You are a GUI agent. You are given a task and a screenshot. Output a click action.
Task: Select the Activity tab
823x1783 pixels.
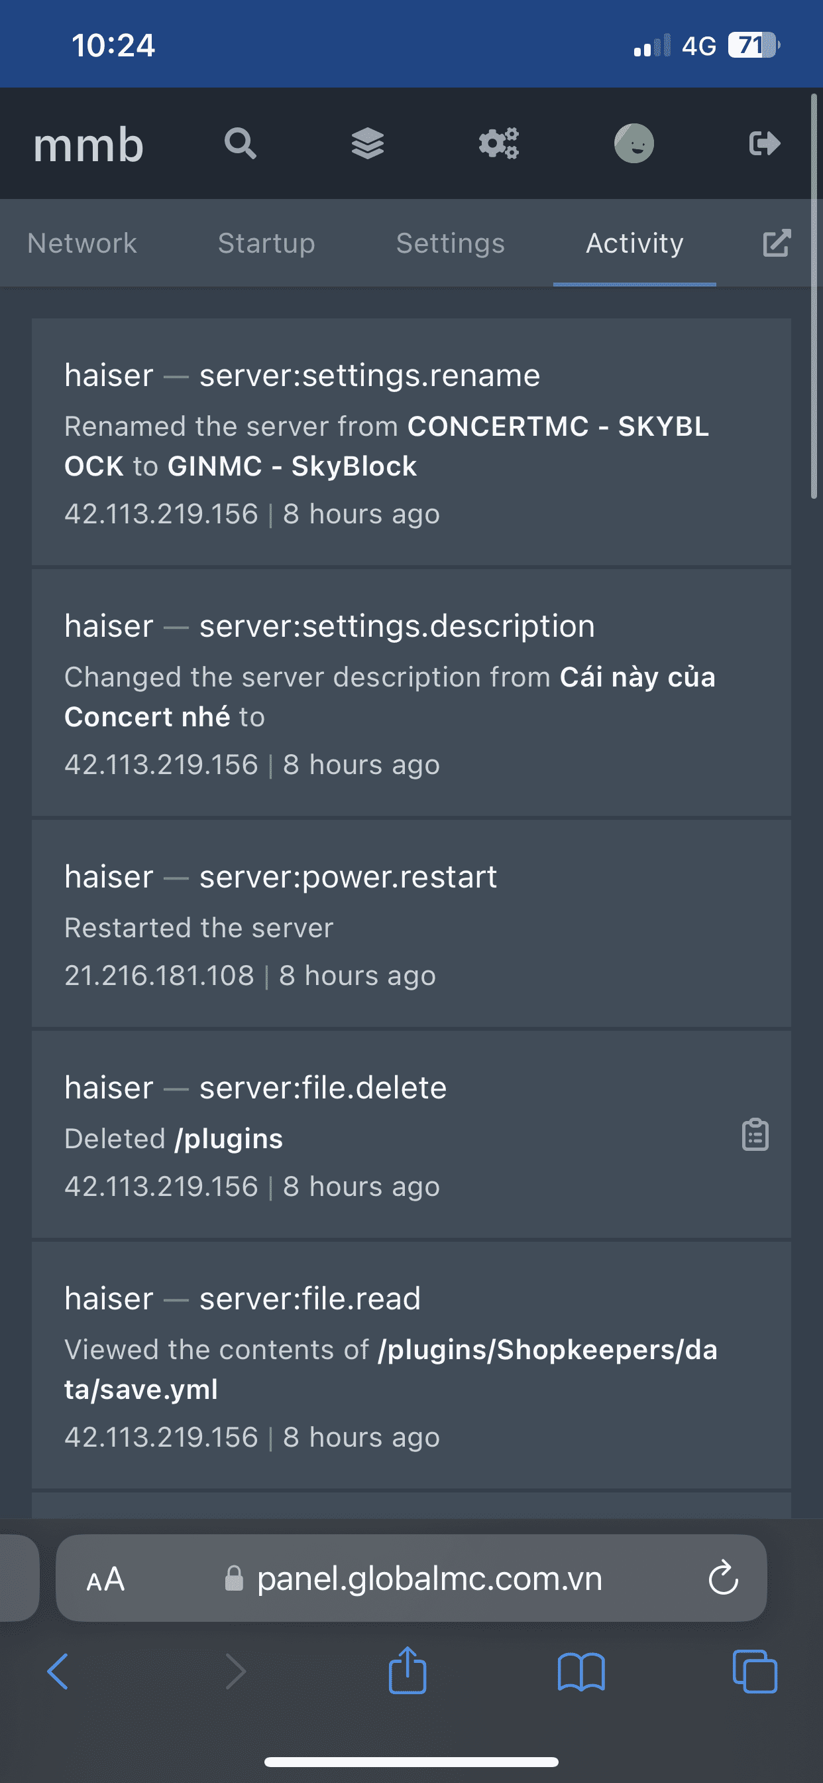634,243
